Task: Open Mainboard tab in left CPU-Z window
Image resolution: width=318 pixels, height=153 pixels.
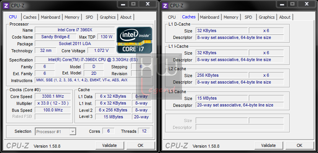Action: (50, 17)
